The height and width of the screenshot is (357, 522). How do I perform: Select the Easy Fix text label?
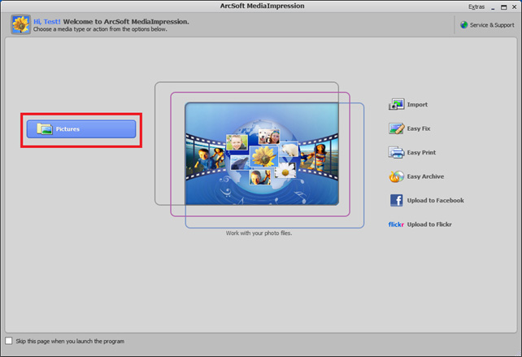pyautogui.click(x=419, y=128)
